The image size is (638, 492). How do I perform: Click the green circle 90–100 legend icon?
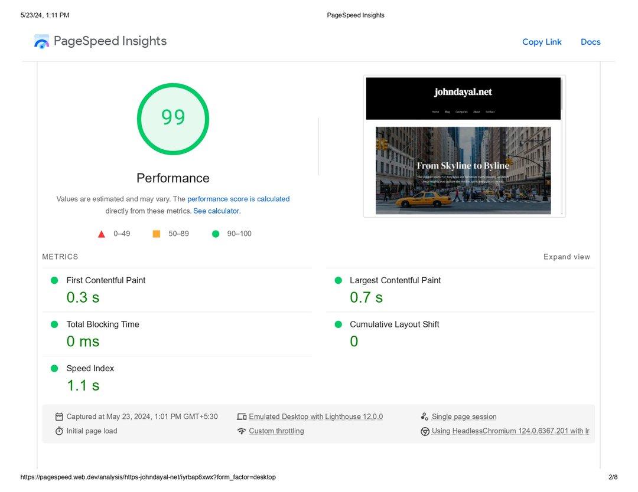click(x=216, y=234)
